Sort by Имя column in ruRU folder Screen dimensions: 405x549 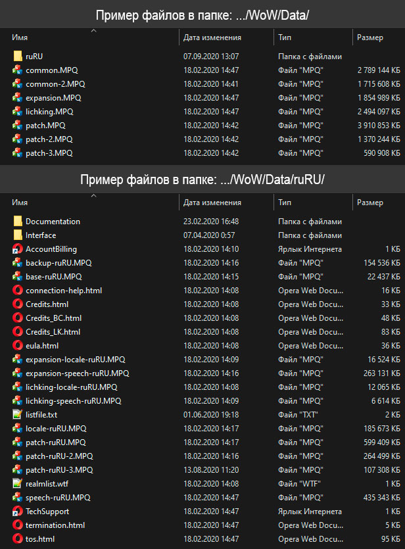click(20, 203)
